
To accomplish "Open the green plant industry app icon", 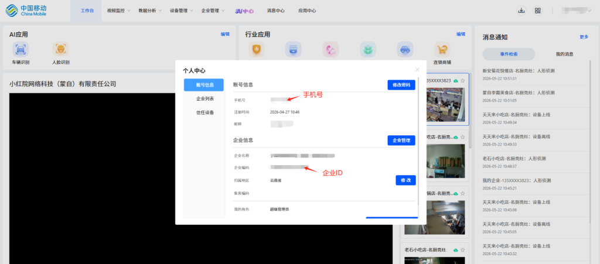I will pos(368,49).
